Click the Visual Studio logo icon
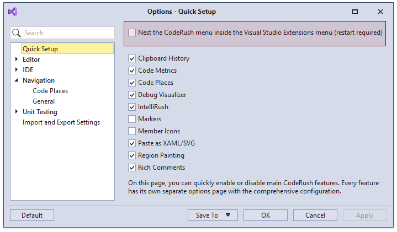This screenshot has height=232, width=397. pyautogui.click(x=13, y=12)
